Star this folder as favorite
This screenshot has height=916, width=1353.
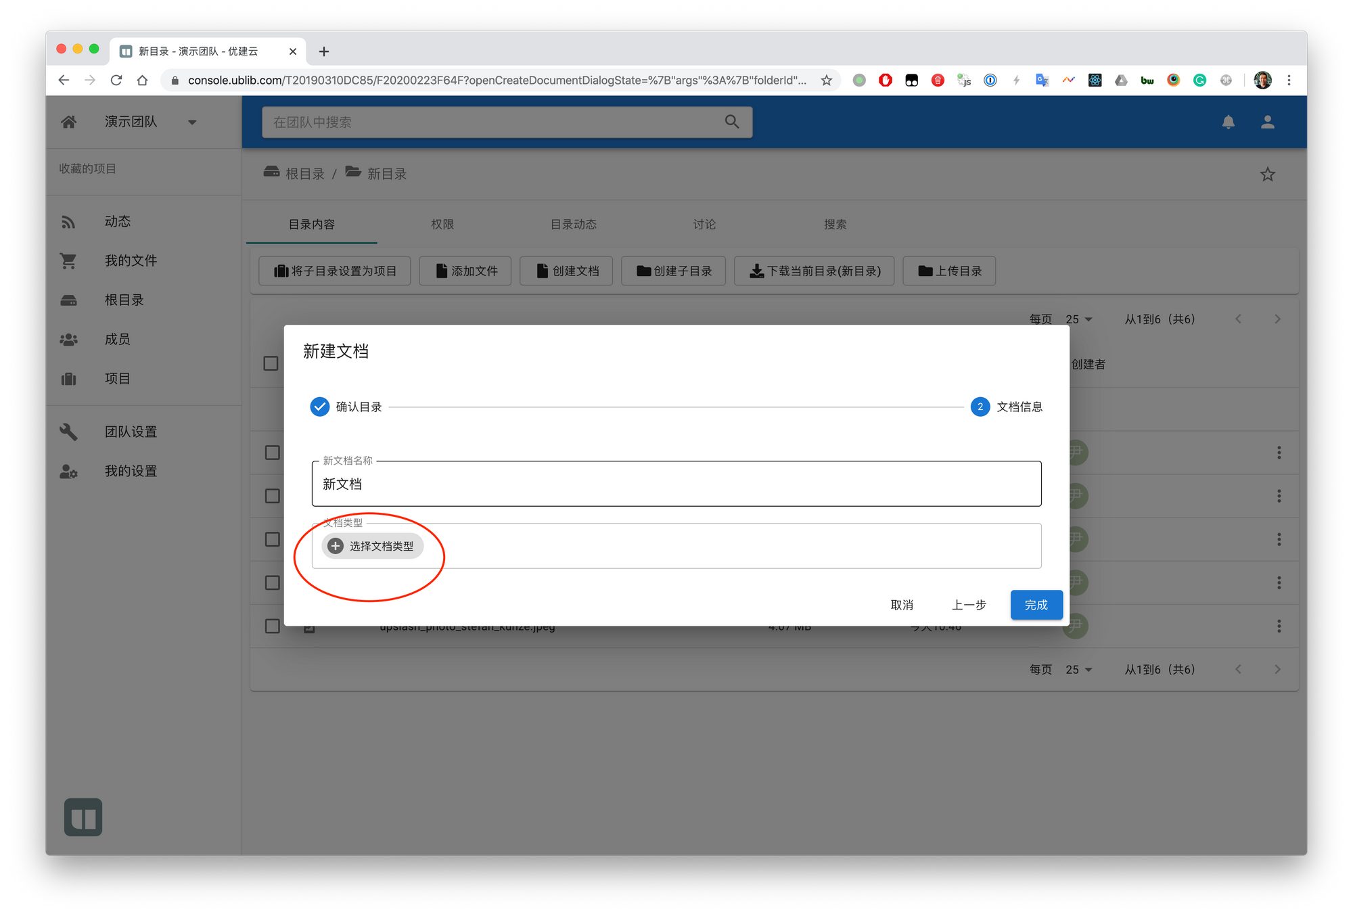click(1267, 175)
